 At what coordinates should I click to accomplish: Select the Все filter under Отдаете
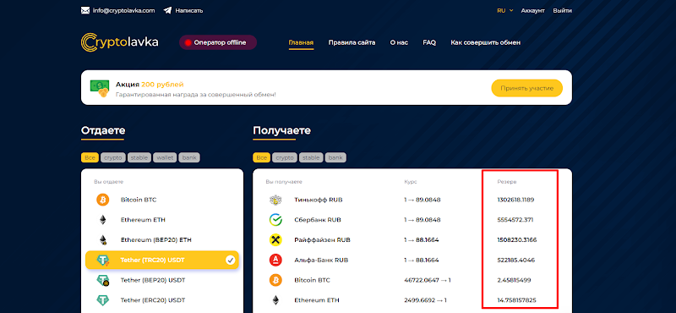(x=90, y=157)
